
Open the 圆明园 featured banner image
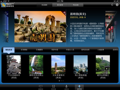[40, 27]
